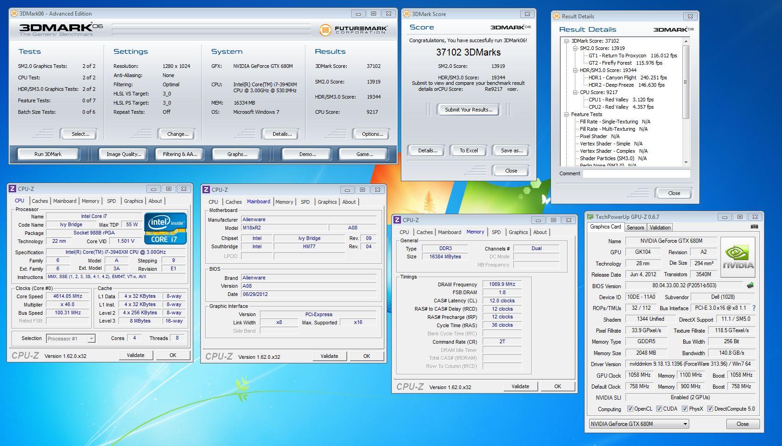Open the SPD tab in CPU-Z Mainboard window
Viewport: 782px width, 446px height.
[x=305, y=202]
